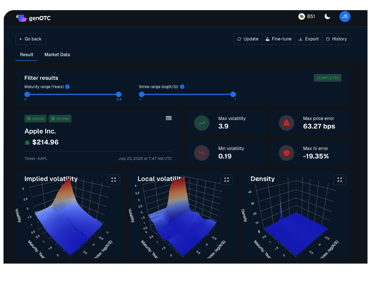Click the 0.19 min volatility value
This screenshot has height=283, width=371.
click(x=225, y=156)
